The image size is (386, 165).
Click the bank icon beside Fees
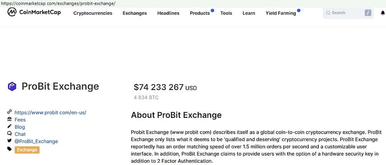pos(9,119)
